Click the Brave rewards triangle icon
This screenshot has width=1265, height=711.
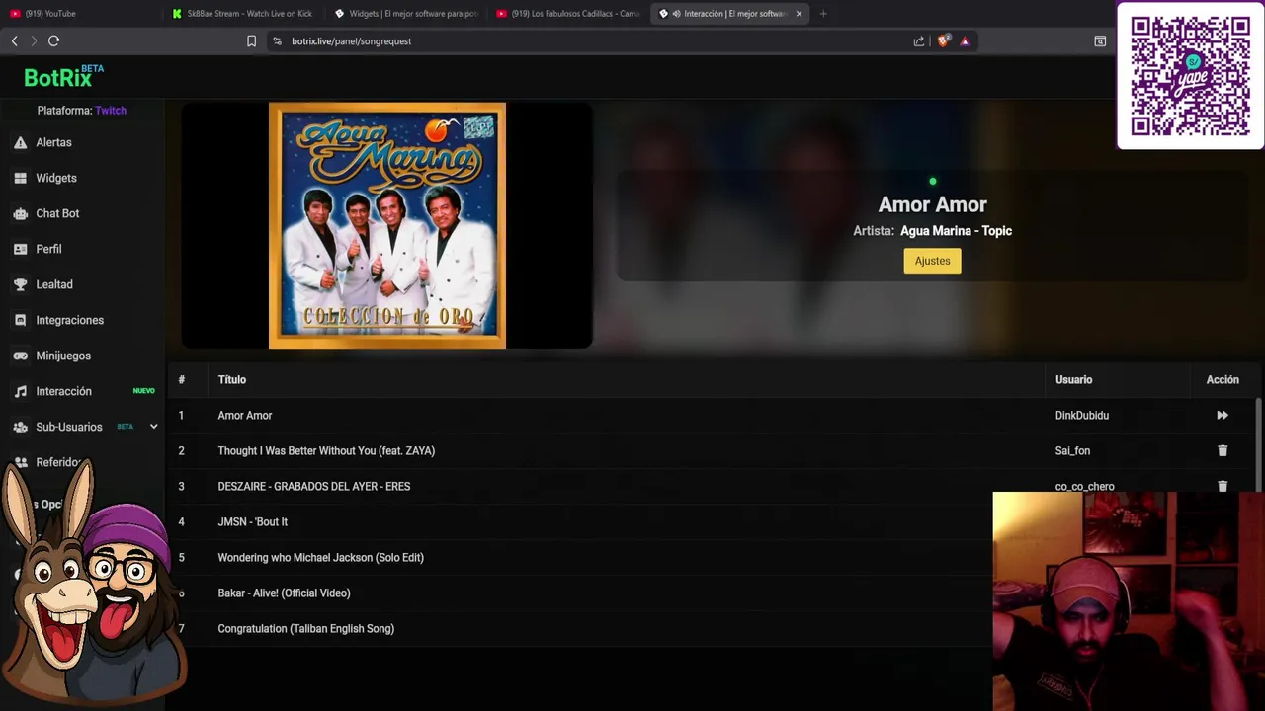[965, 40]
